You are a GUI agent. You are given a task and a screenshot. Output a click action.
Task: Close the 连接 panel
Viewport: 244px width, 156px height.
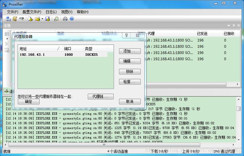(239, 26)
